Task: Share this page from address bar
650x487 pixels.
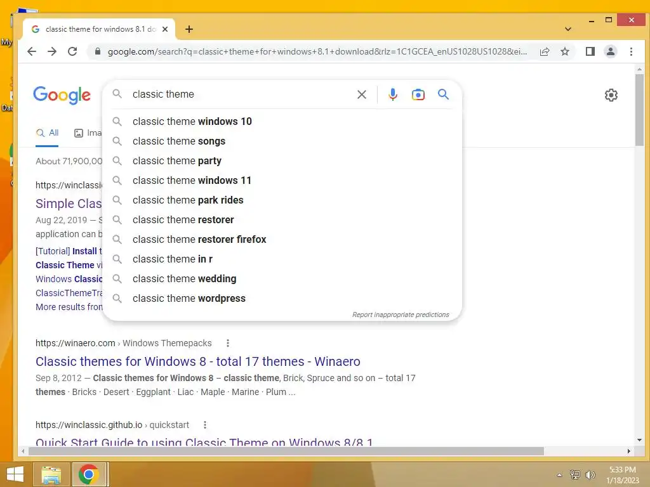Action: point(544,51)
